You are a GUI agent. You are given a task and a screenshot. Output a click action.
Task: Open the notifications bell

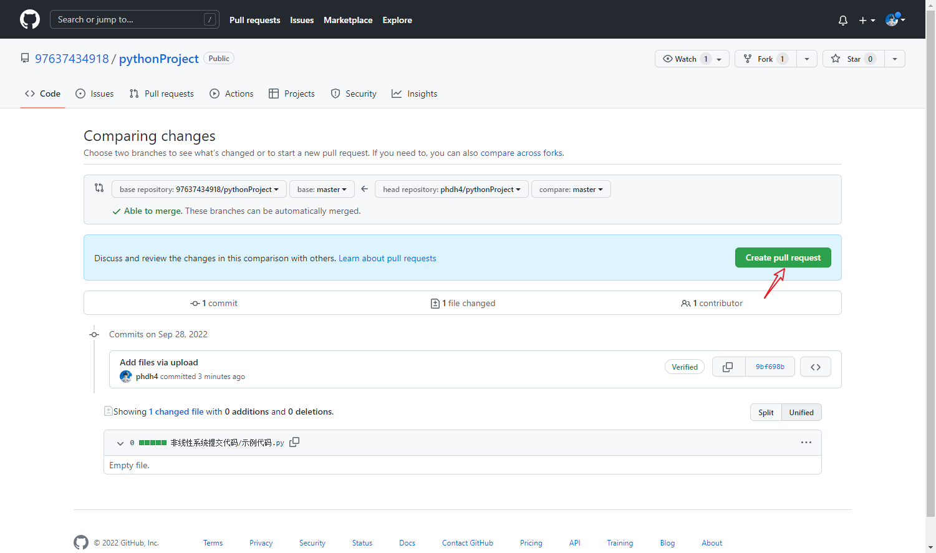[842, 19]
